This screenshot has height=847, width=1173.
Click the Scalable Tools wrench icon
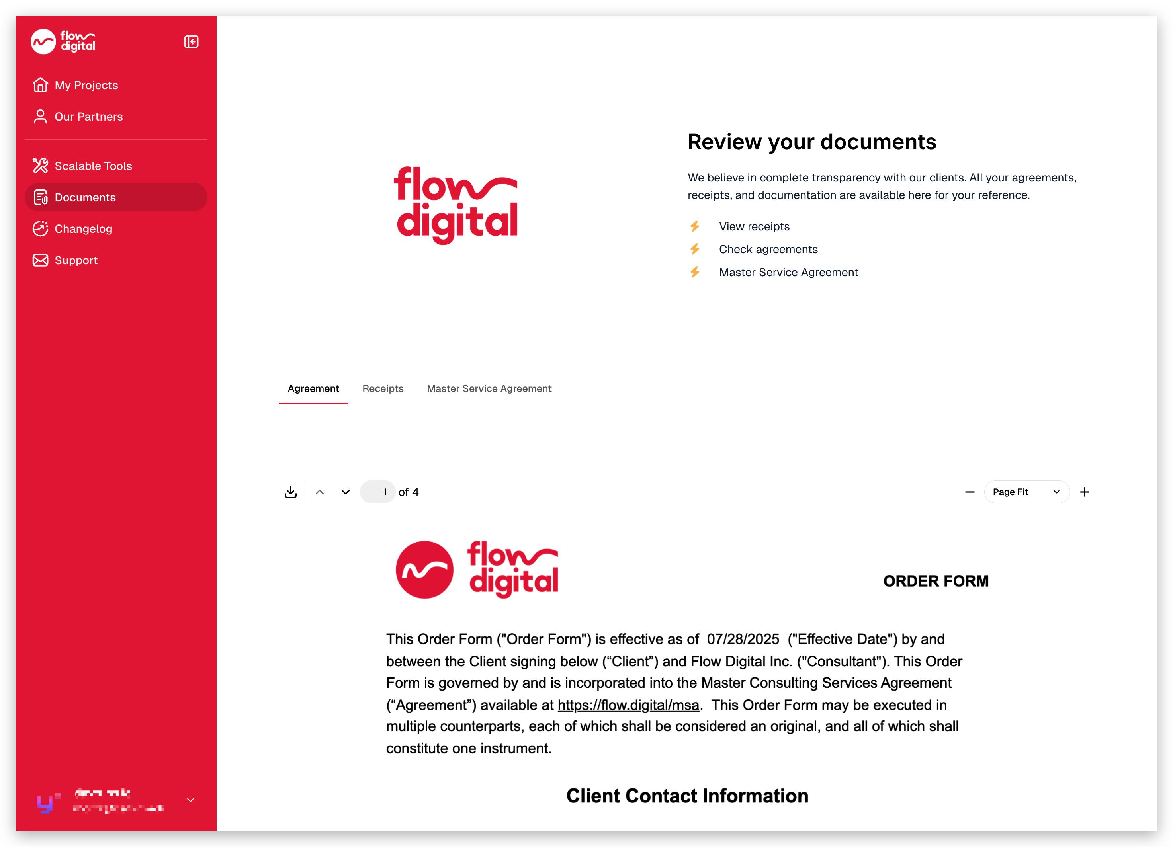[x=40, y=166]
